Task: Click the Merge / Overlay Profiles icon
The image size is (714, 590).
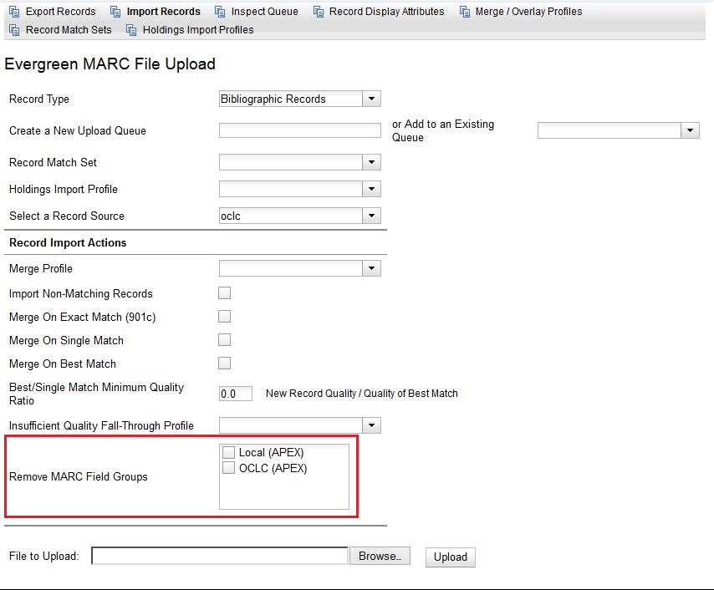Action: 464,12
